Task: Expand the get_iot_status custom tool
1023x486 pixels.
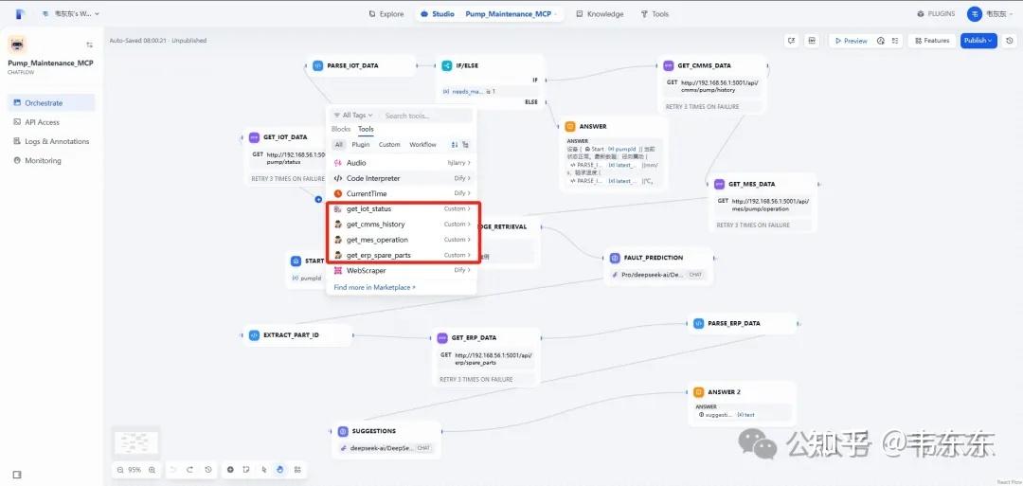Action: click(x=402, y=208)
